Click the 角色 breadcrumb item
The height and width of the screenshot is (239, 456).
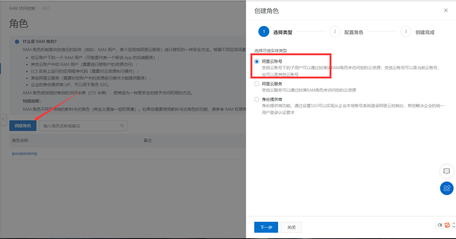point(46,8)
